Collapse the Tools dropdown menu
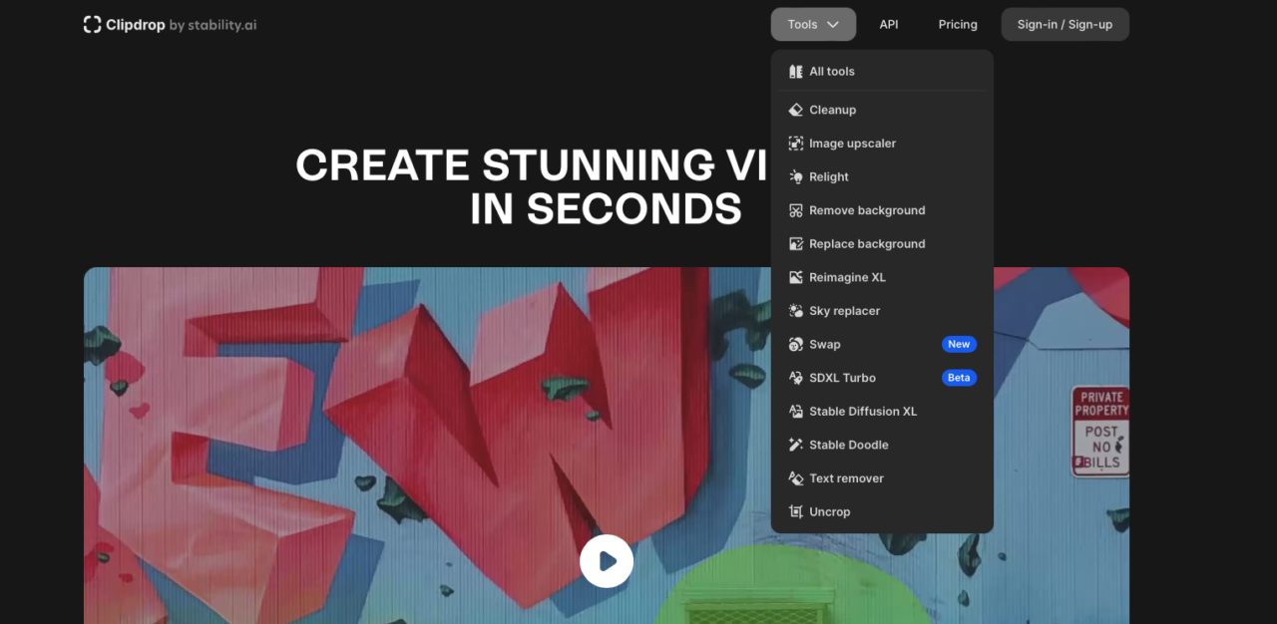1277x624 pixels. click(812, 25)
